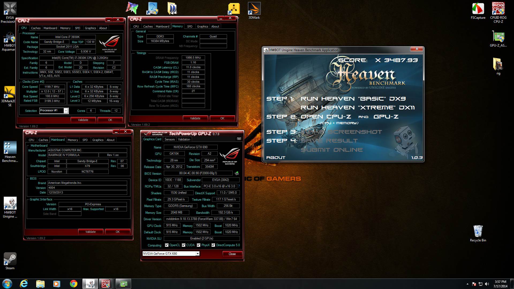Select the multicolored arrow desktop icon
The height and width of the screenshot is (289, 514).
pyautogui.click(x=132, y=8)
